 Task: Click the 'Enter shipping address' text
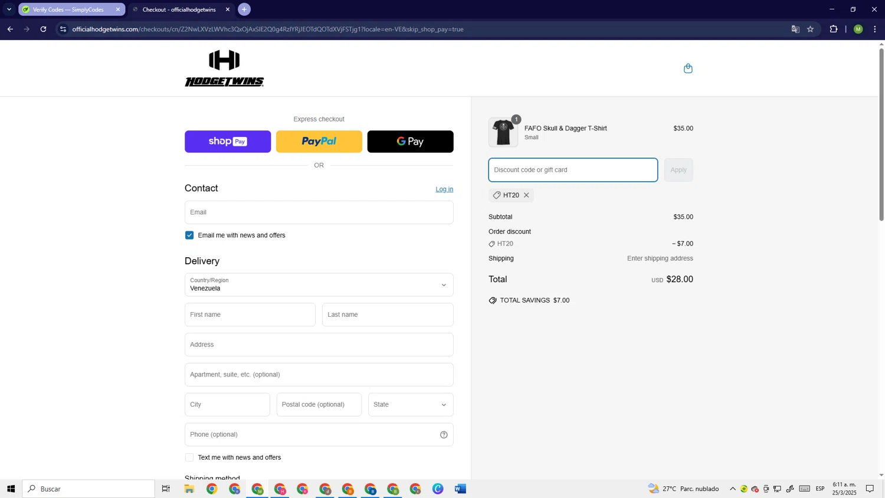coord(660,258)
